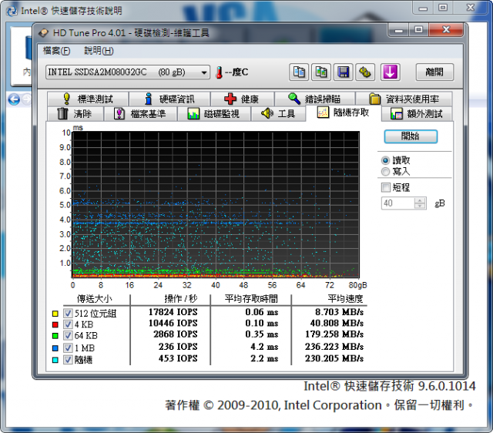Image resolution: width=493 pixels, height=433 pixels.
Task: Open the 工具 tools tab
Action: pos(278,113)
